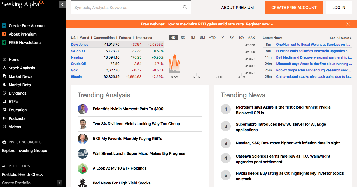Screen dimensions: 357x187
Task: Open OneMain cut to Equal Weight headline
Action: [313, 45]
